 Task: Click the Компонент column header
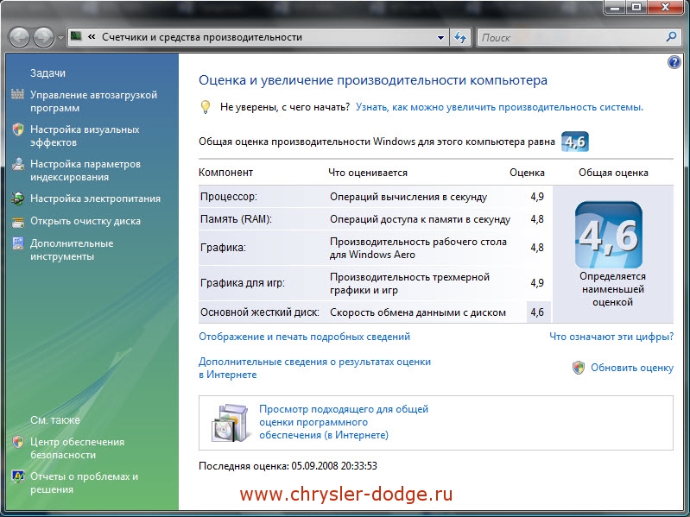click(x=225, y=173)
